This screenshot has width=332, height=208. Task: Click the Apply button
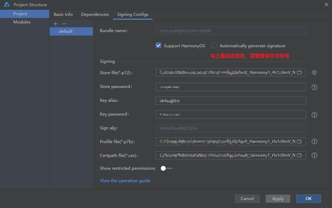point(278,199)
